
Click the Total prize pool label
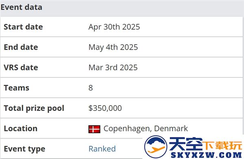[34, 108]
